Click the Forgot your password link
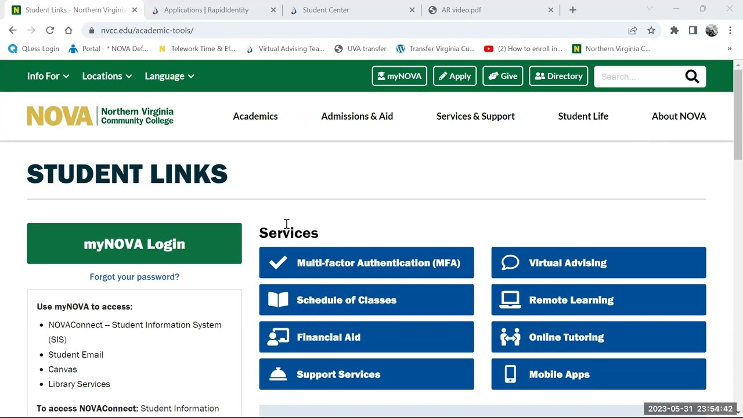Screen dimensions: 743x418 pyautogui.click(x=134, y=277)
